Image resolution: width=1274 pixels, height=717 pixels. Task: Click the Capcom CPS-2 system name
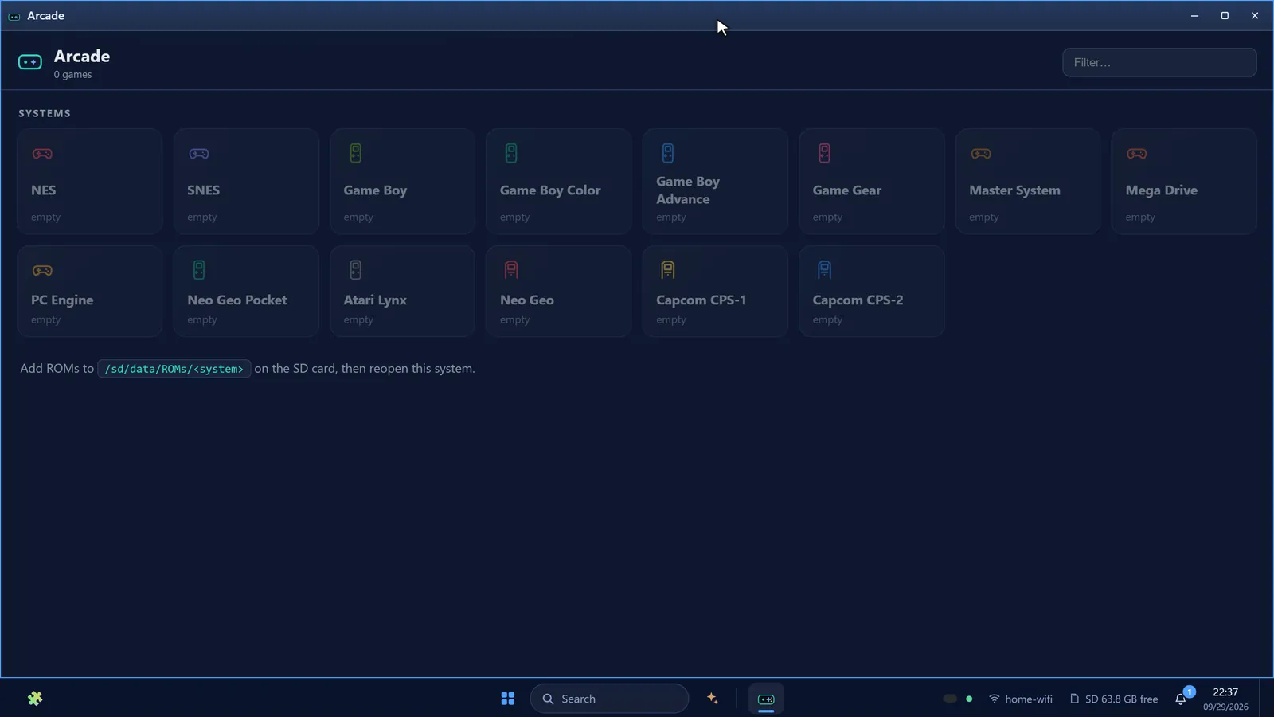pos(858,300)
